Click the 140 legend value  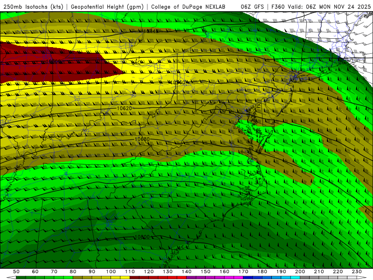coord(186,272)
